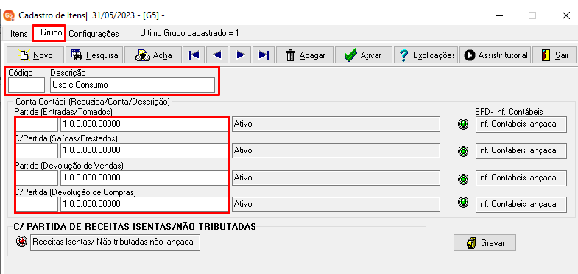Close the Cadastro de Itens window
This screenshot has width=578, height=274.
(566, 15)
